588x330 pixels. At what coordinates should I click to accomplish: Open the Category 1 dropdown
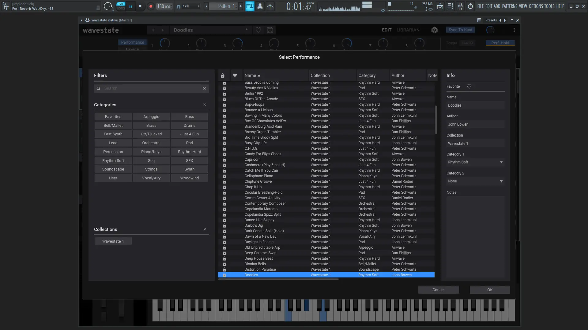coord(475,162)
